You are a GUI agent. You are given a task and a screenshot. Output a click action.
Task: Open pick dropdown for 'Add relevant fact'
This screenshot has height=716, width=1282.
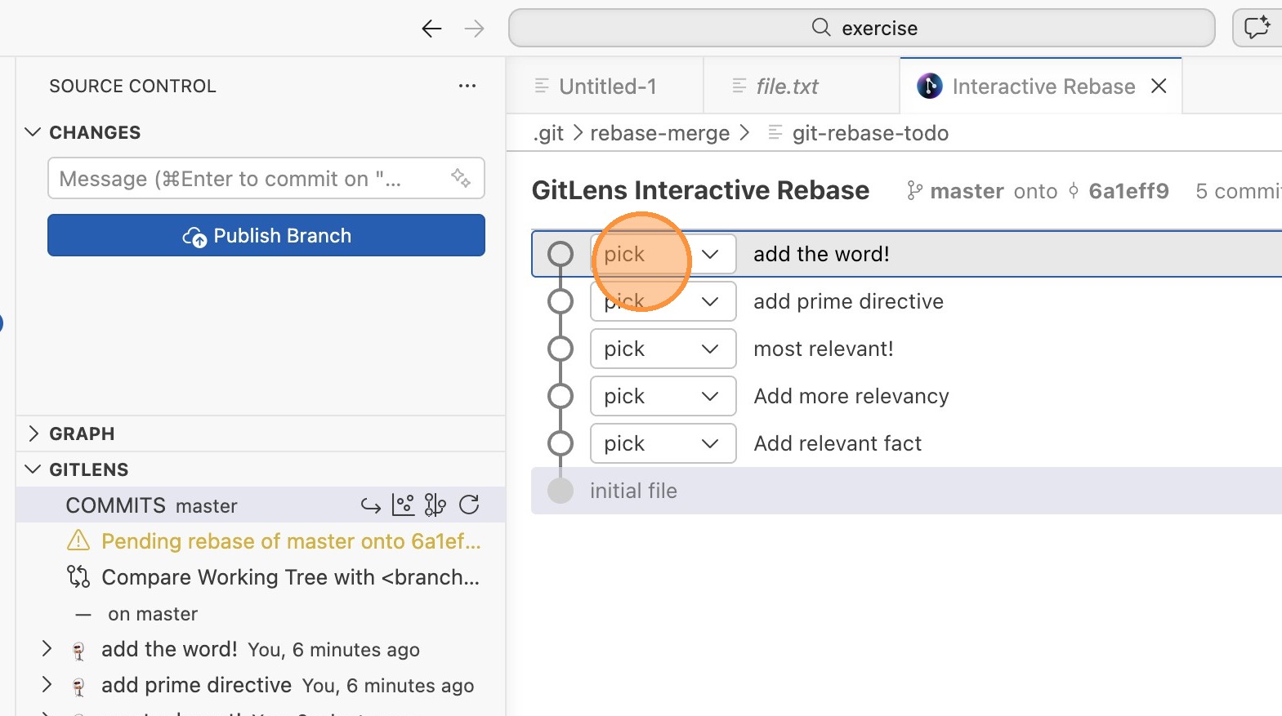point(663,444)
